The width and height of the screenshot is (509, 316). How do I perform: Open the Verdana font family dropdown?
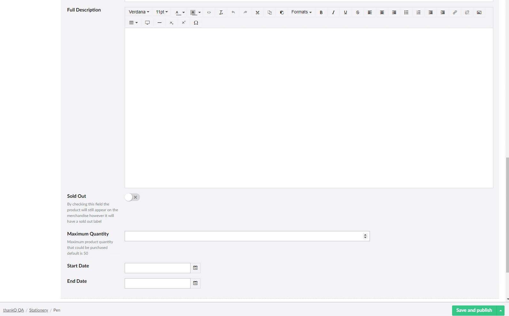[139, 12]
